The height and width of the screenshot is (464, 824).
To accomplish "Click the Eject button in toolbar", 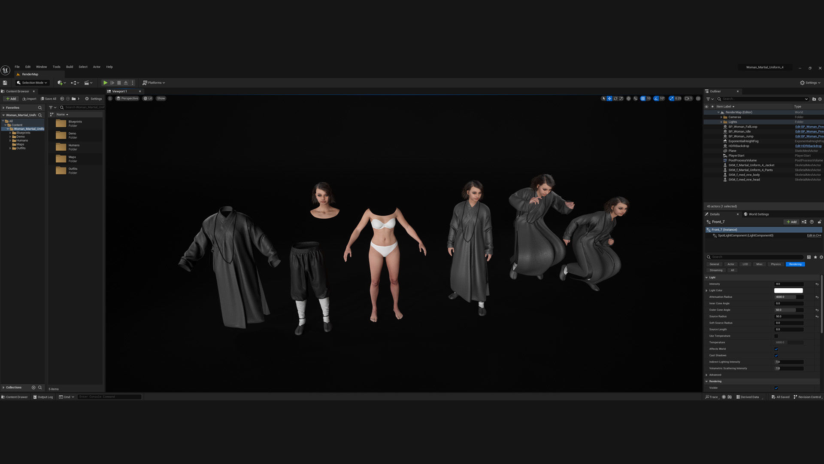I will point(126,82).
